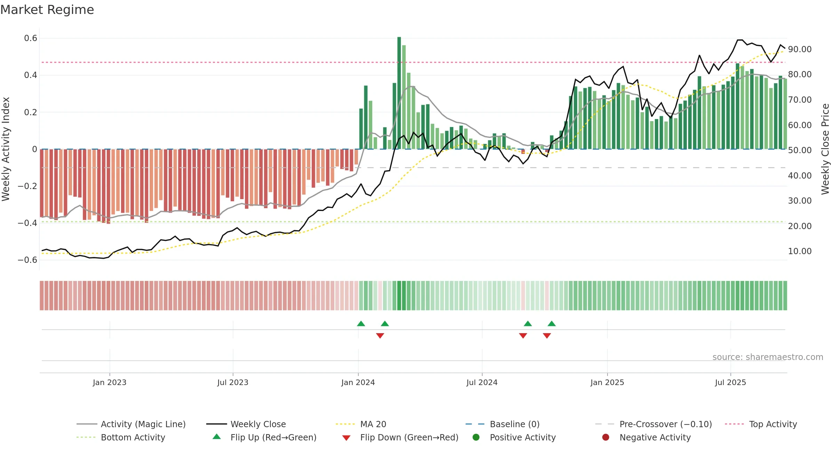The width and height of the screenshot is (835, 470).
Task: Toggle the Flip Down (Green→Red) legend entry
Action: pyautogui.click(x=400, y=437)
